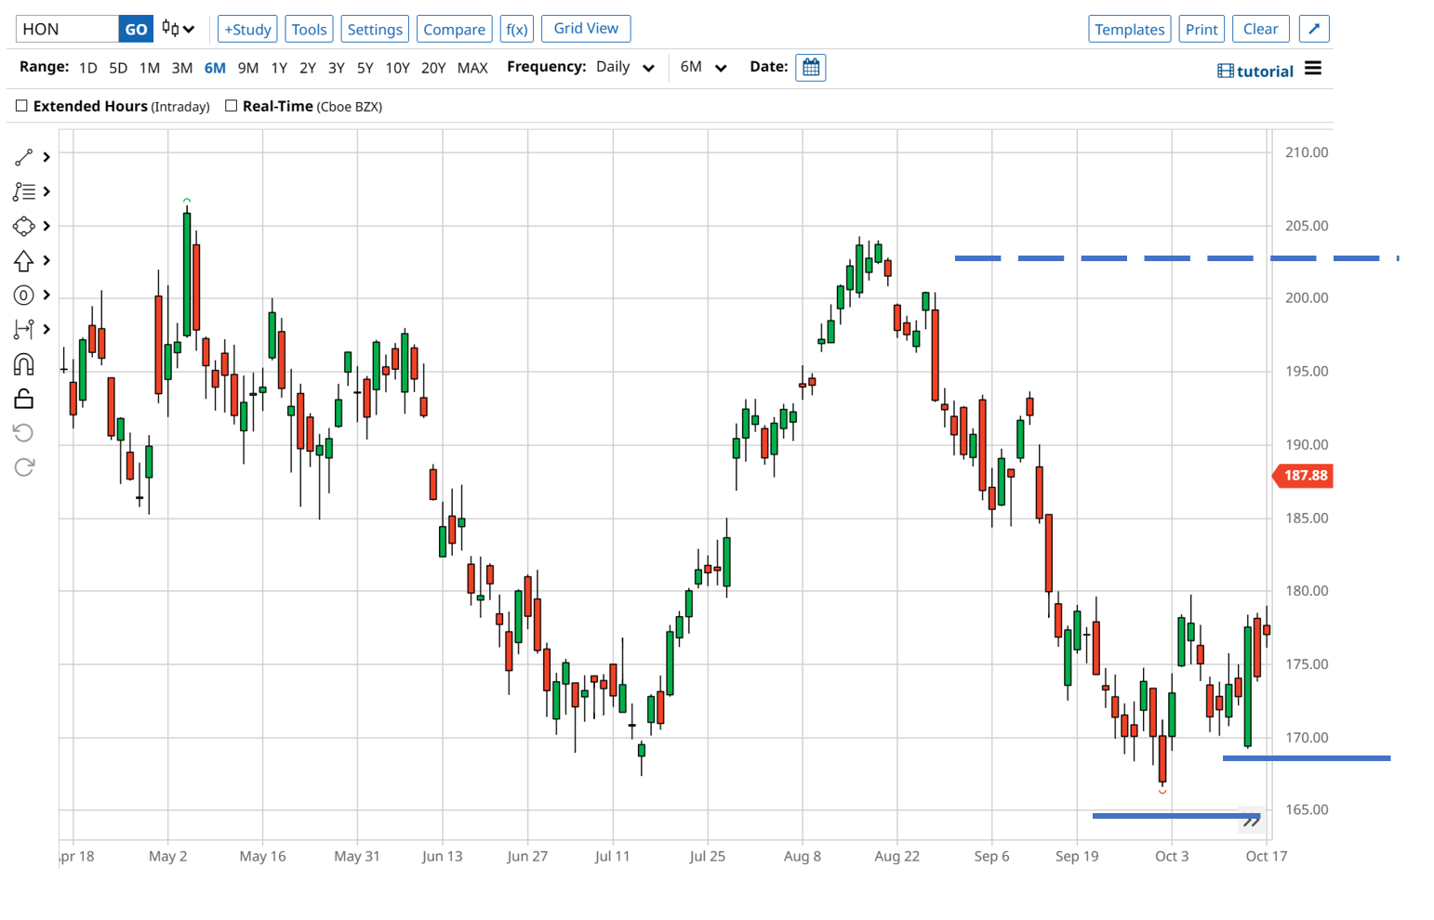Click the pop-out expand chart icon

(1314, 29)
